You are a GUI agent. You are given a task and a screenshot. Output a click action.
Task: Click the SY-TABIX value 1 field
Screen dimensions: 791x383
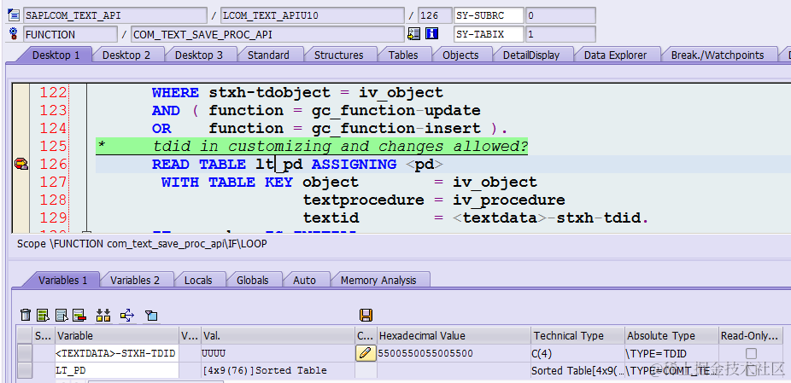[x=560, y=34]
